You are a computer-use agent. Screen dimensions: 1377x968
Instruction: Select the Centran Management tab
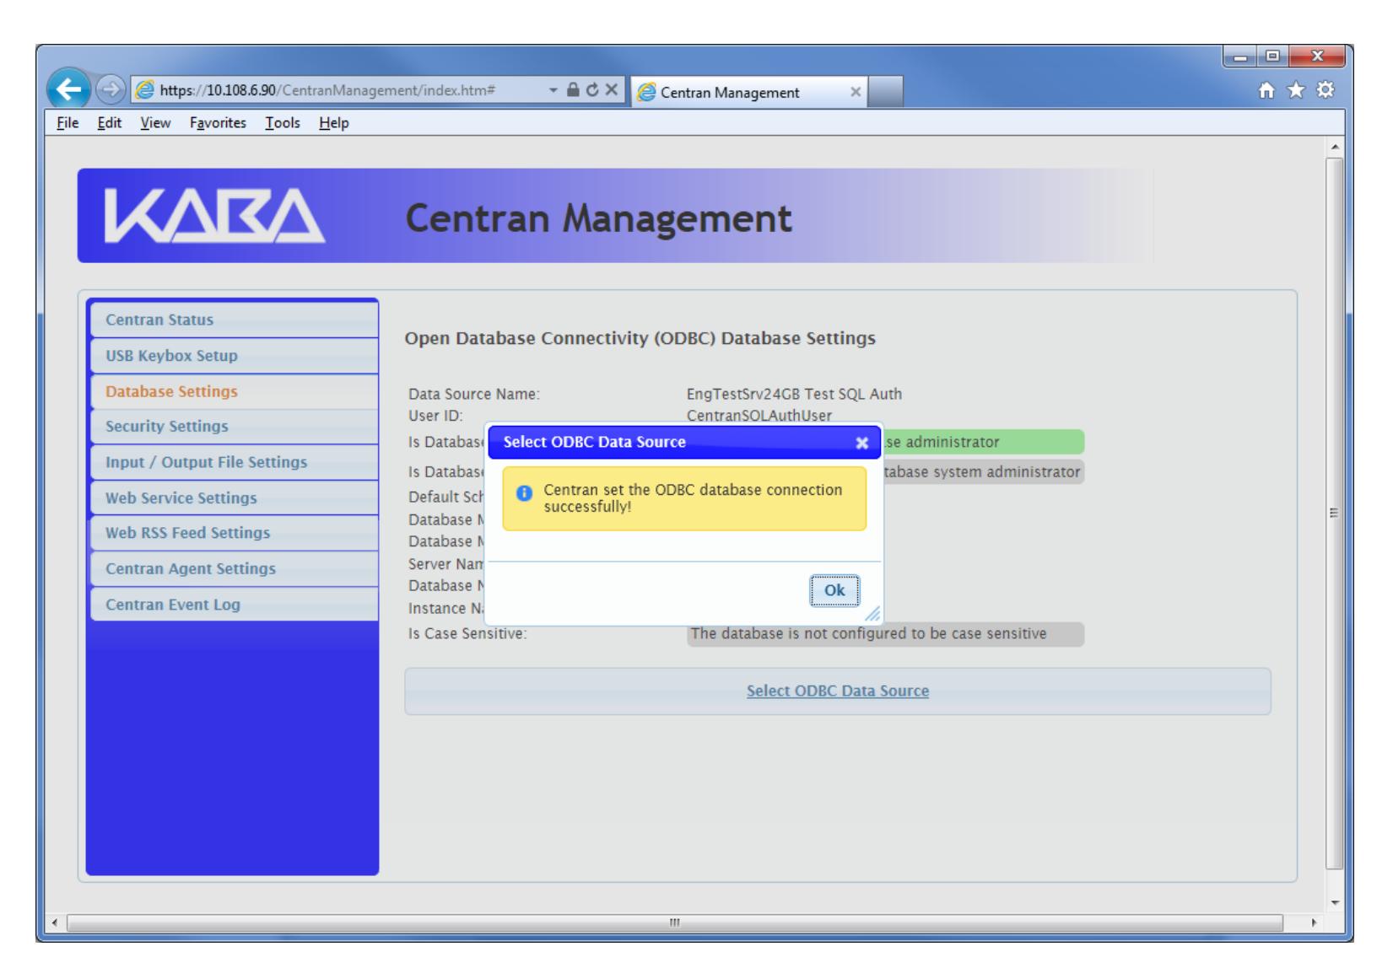tap(750, 92)
